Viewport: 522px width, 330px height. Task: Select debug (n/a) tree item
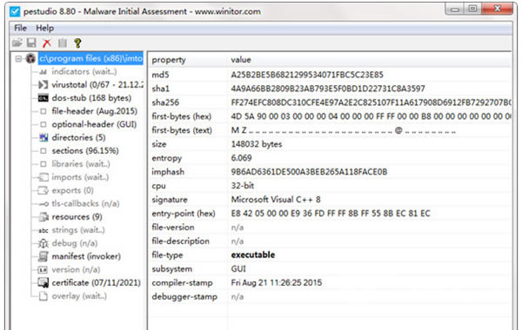[x=75, y=244]
